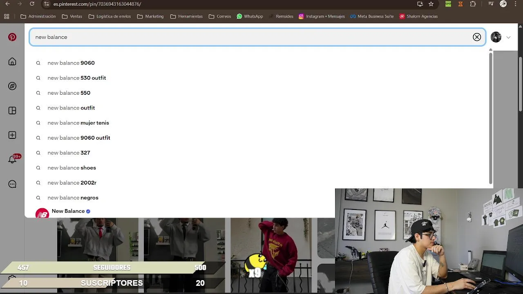Click the browser forward arrow
This screenshot has height=294, width=523.
[x=20, y=4]
